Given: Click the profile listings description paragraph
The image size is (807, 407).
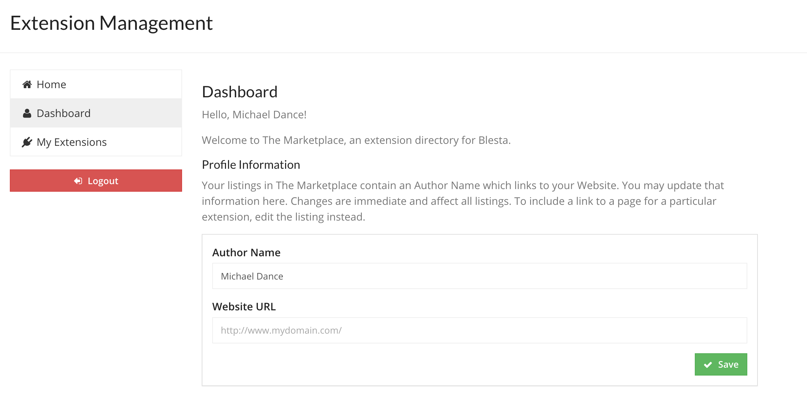Looking at the screenshot, I should (463, 201).
